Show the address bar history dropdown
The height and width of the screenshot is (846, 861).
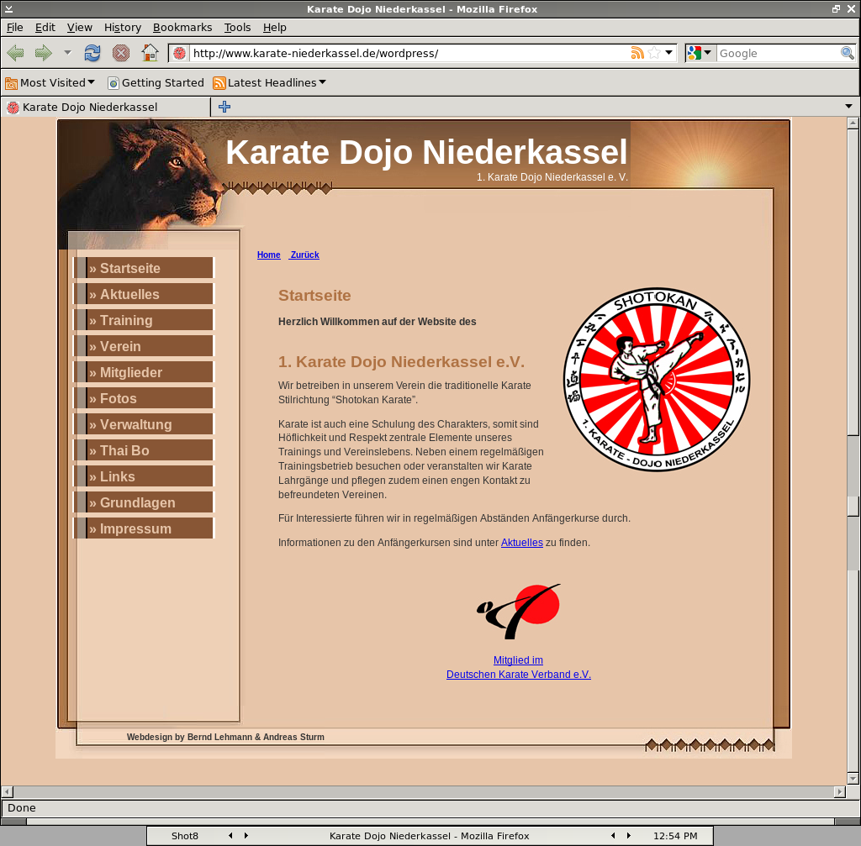[669, 53]
